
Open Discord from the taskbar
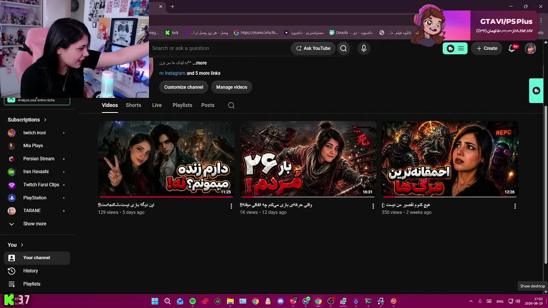point(280,301)
